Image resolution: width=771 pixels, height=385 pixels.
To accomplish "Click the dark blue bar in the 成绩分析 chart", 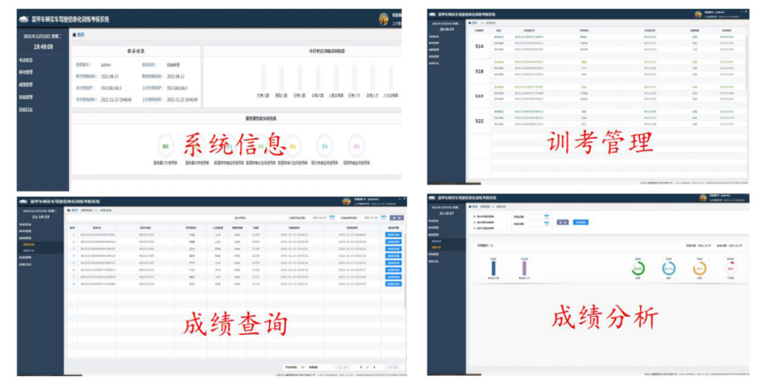I will tap(493, 268).
